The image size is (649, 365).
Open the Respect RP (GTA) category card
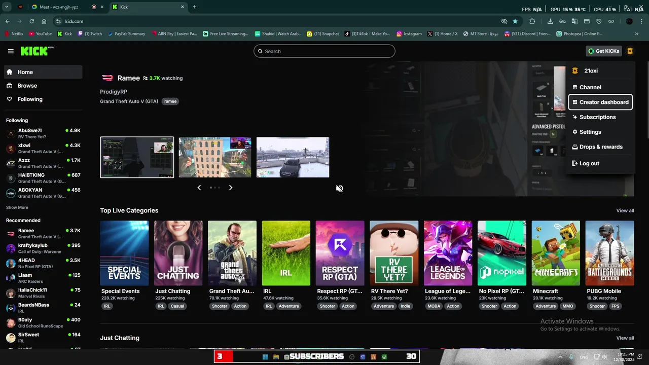[x=340, y=253]
